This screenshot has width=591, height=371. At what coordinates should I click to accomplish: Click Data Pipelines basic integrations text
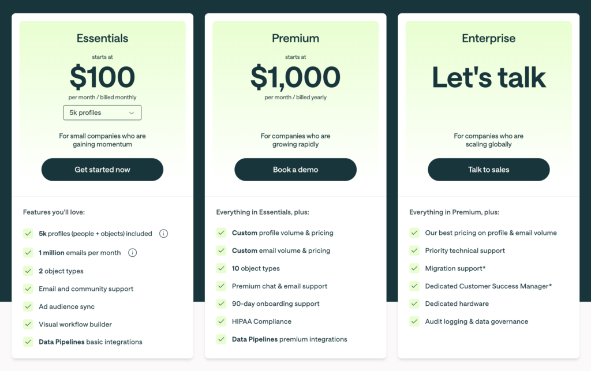(91, 342)
